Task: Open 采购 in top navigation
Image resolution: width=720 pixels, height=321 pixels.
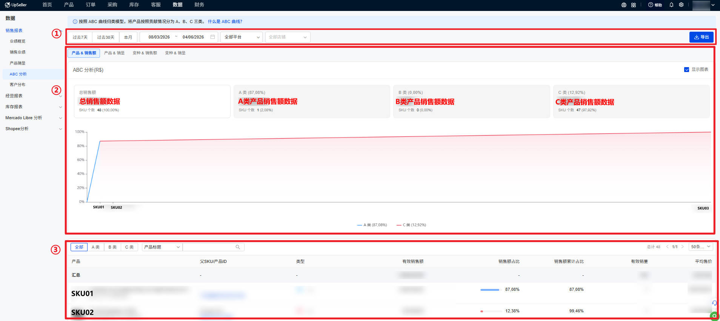Action: click(x=112, y=5)
